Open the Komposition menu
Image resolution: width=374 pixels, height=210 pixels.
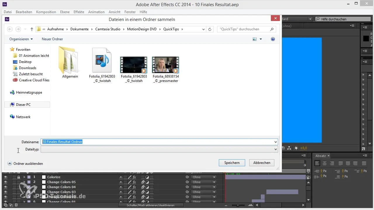(x=46, y=12)
